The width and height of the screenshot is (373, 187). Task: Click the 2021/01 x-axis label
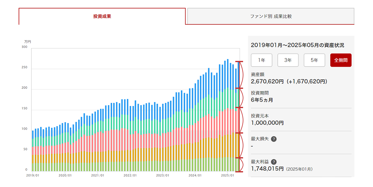point(97,176)
